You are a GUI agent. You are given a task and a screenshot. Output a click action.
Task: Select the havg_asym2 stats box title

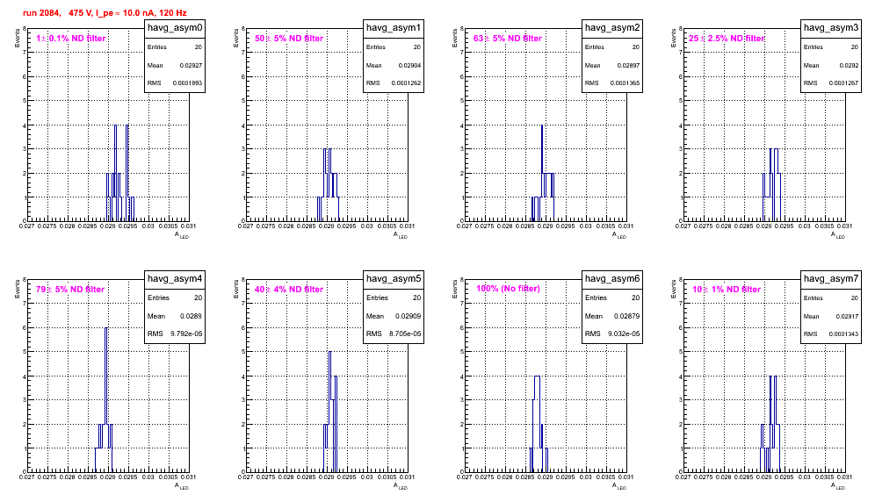tap(612, 28)
